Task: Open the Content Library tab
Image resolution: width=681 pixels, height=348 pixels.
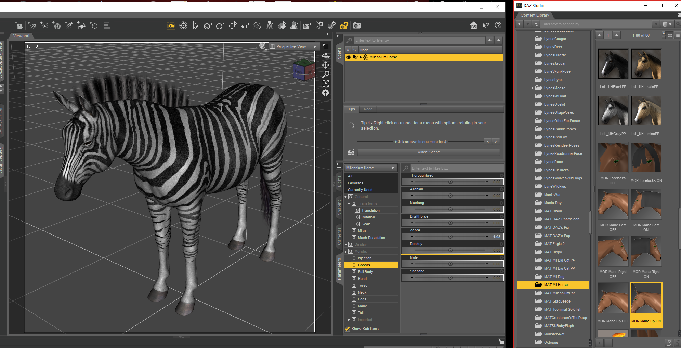Action: 534,15
